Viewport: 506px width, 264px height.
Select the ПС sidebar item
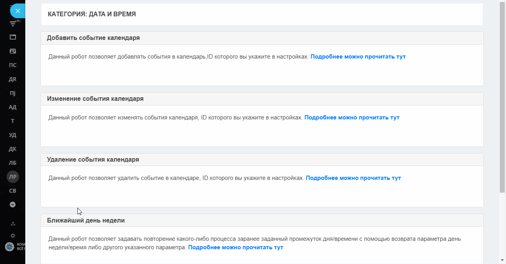pyautogui.click(x=13, y=65)
